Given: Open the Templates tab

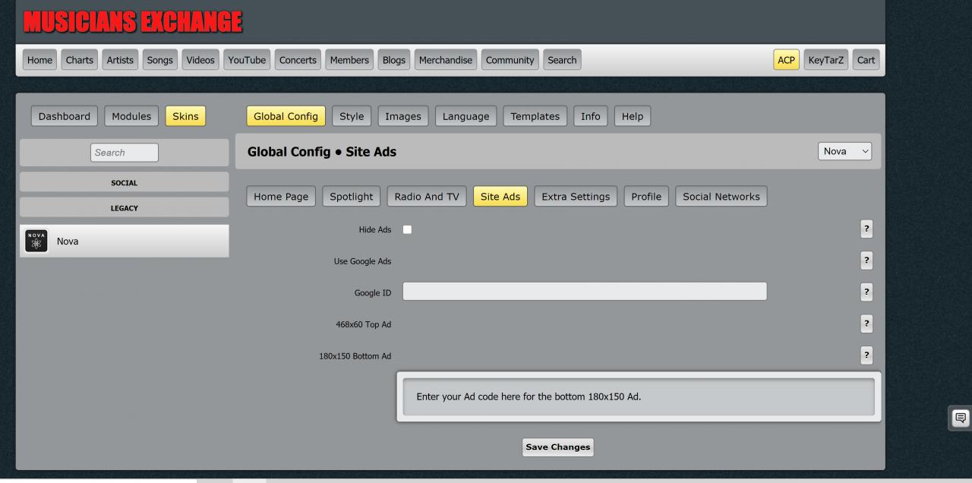Looking at the screenshot, I should pyautogui.click(x=535, y=116).
